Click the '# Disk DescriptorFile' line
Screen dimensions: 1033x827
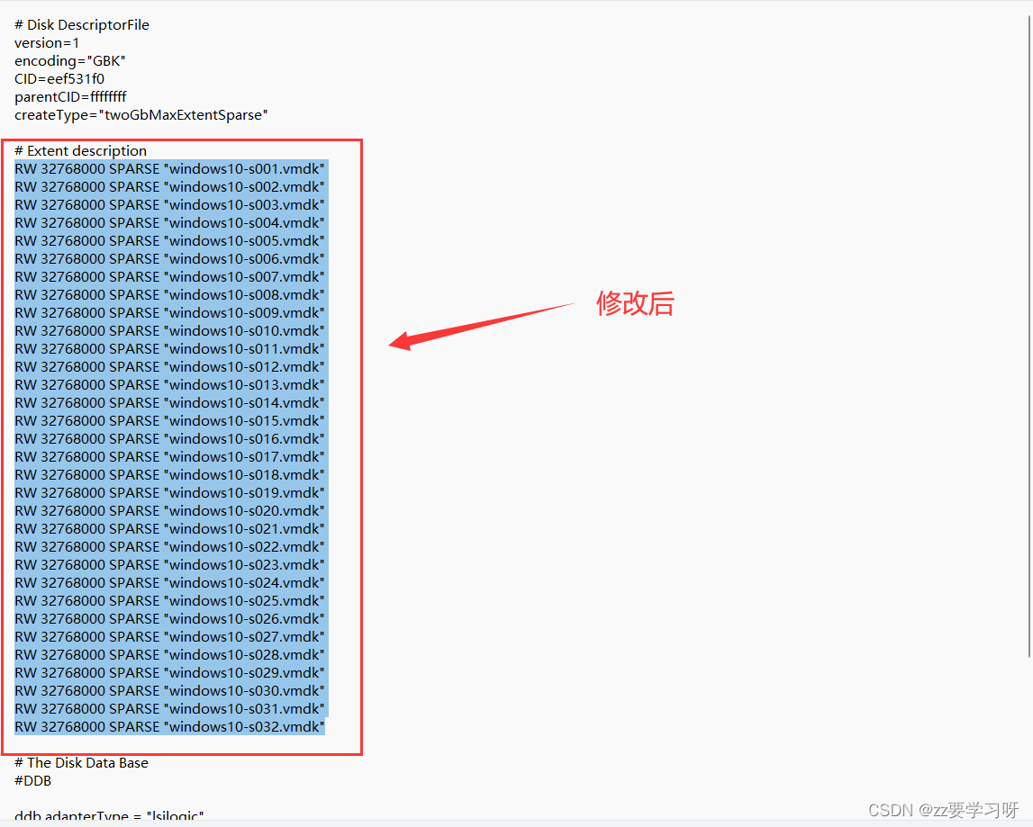coord(82,25)
